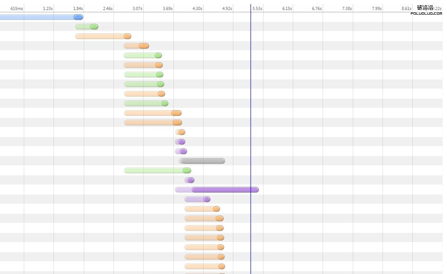Click the longest light-green waterfall bar

(x=158, y=171)
